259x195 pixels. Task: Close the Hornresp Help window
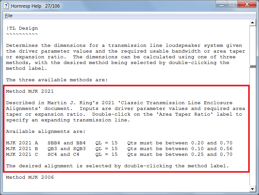coord(247,4)
